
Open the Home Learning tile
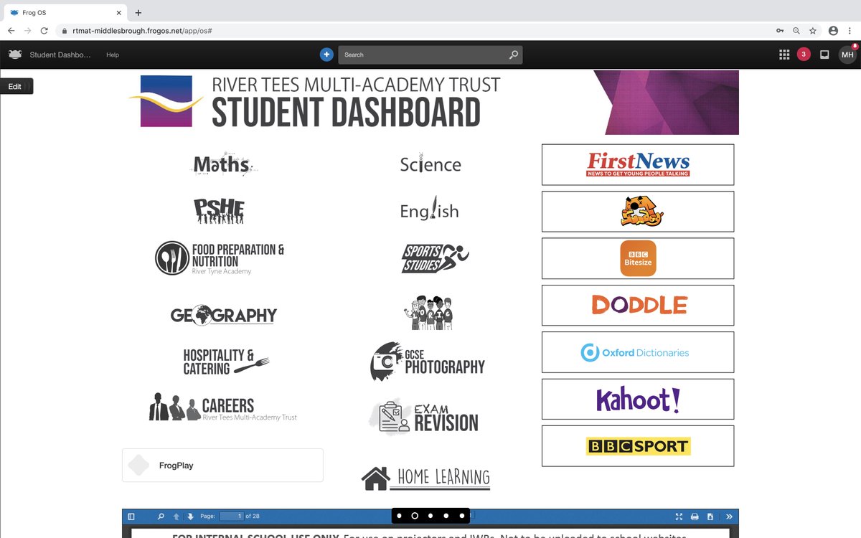click(x=425, y=477)
